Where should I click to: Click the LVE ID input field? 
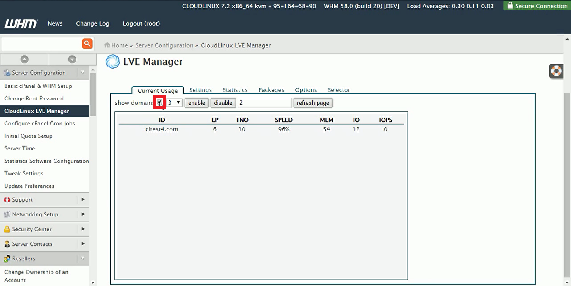264,103
